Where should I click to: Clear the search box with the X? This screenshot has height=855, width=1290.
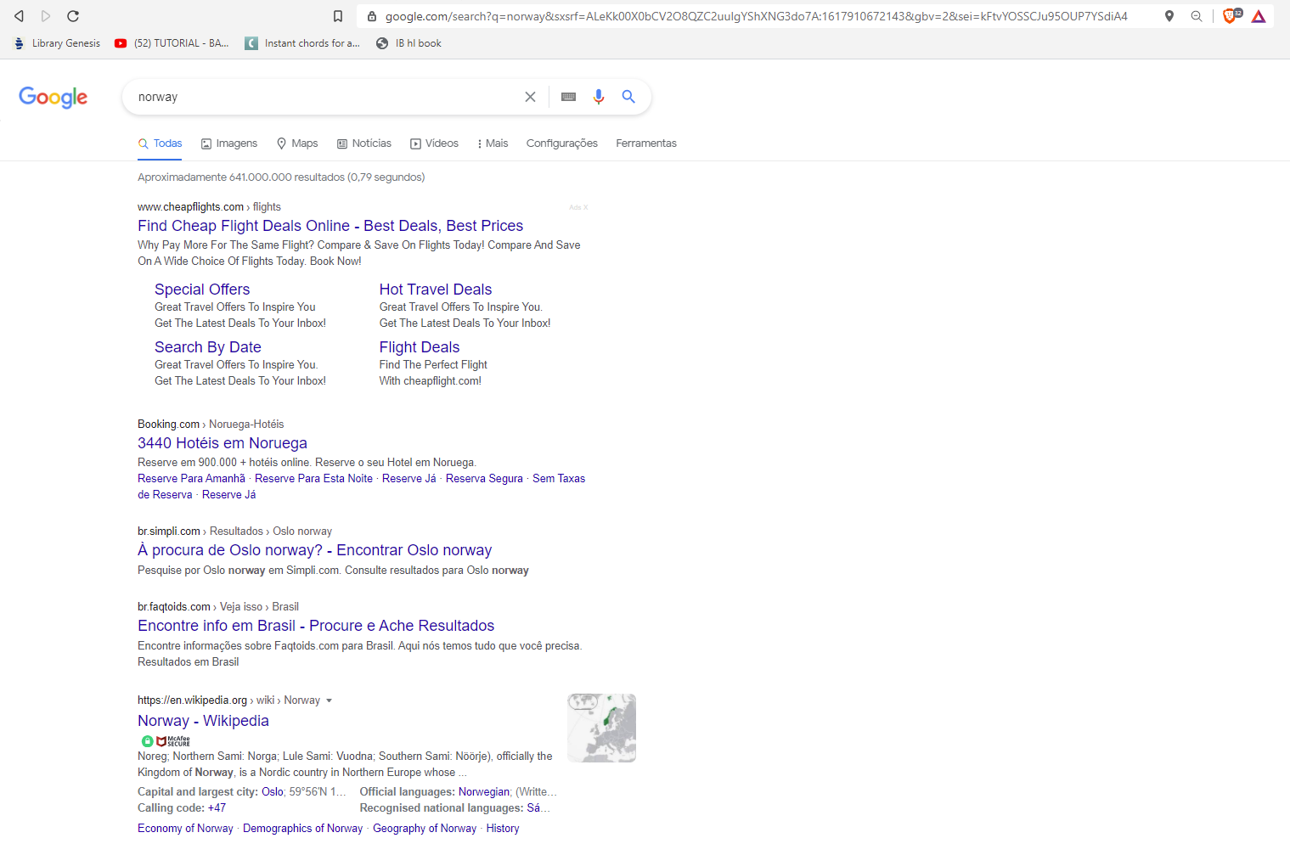[x=530, y=97]
